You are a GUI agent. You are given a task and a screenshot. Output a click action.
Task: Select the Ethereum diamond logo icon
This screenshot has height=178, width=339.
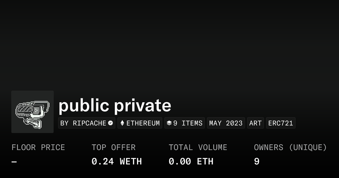point(122,123)
